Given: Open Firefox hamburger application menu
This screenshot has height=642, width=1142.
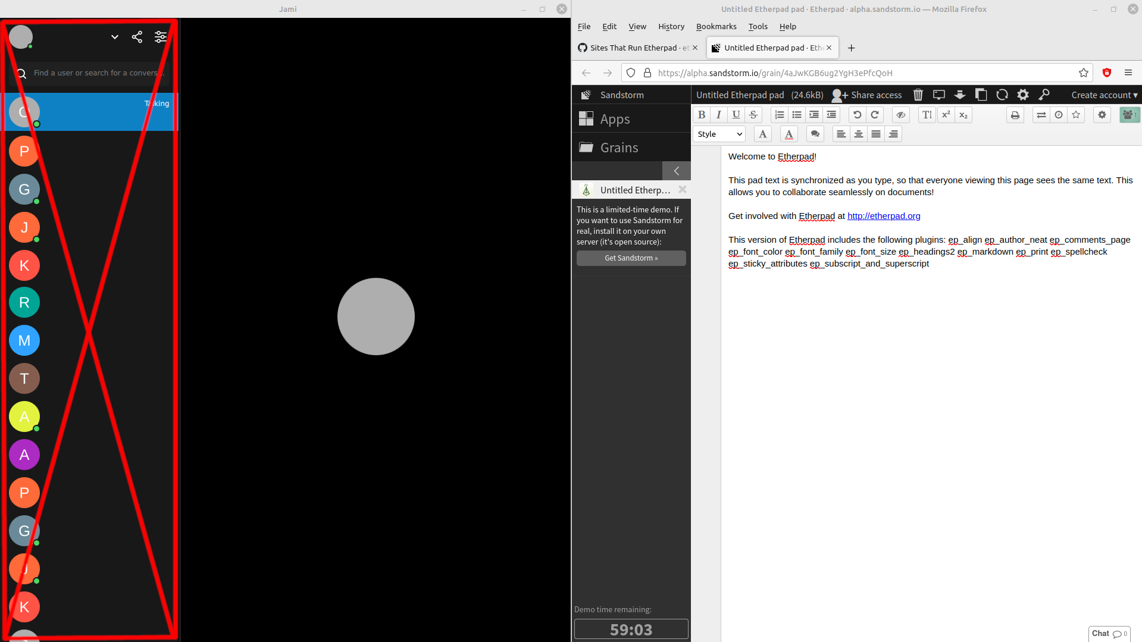Looking at the screenshot, I should 1128,73.
